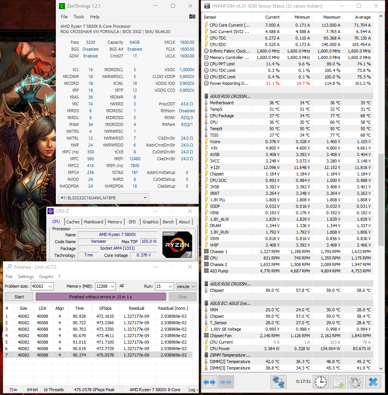Viewport: 388px width, 395px height.
Task: Click HWiNFO expand columns arrows icon
Action: click(x=209, y=382)
